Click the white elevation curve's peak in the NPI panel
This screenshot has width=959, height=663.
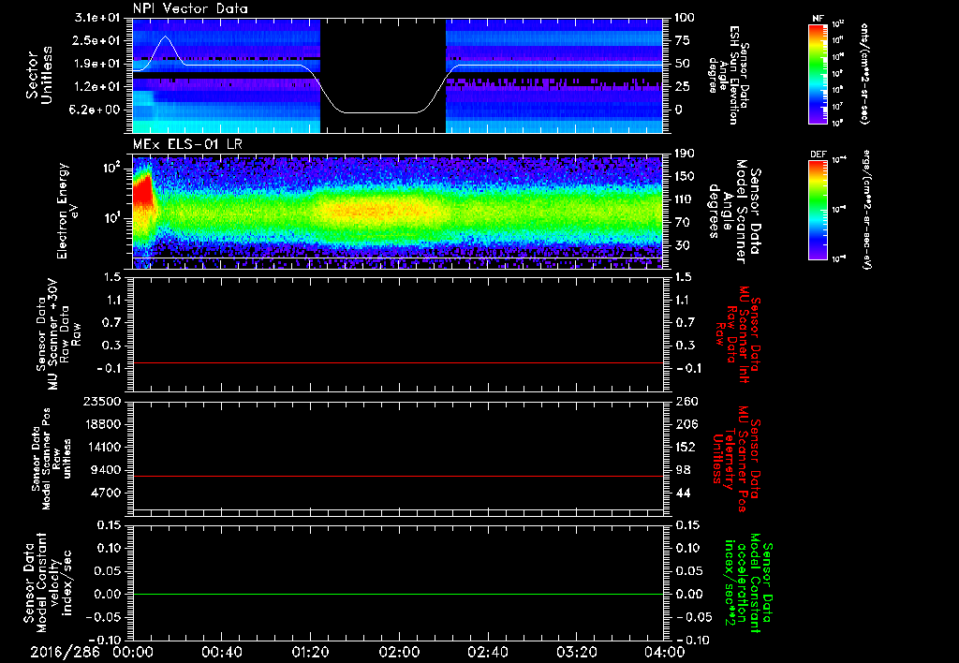(165, 37)
